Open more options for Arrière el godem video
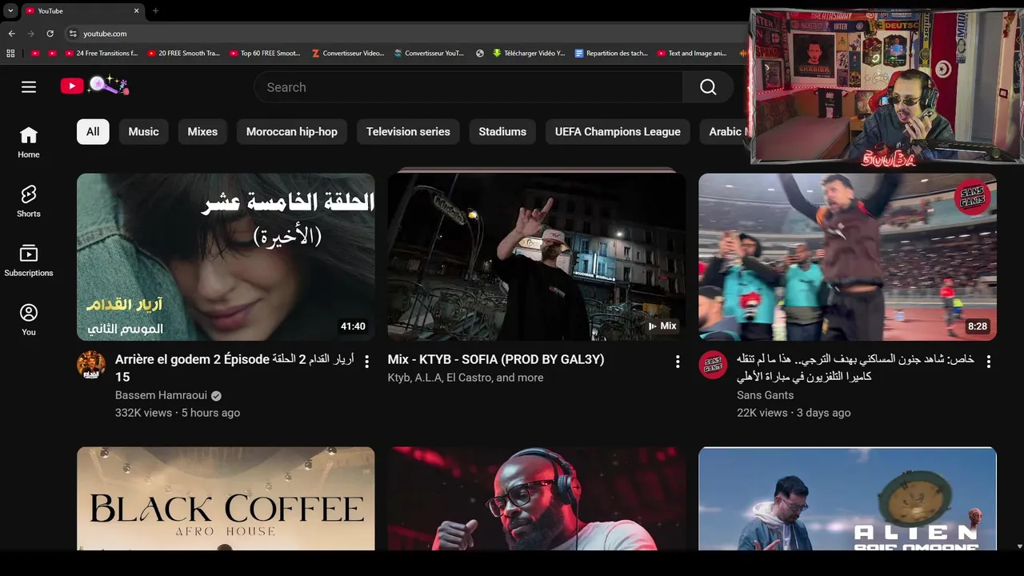 pos(366,362)
